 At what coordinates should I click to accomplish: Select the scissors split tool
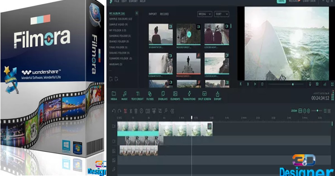[131, 111]
